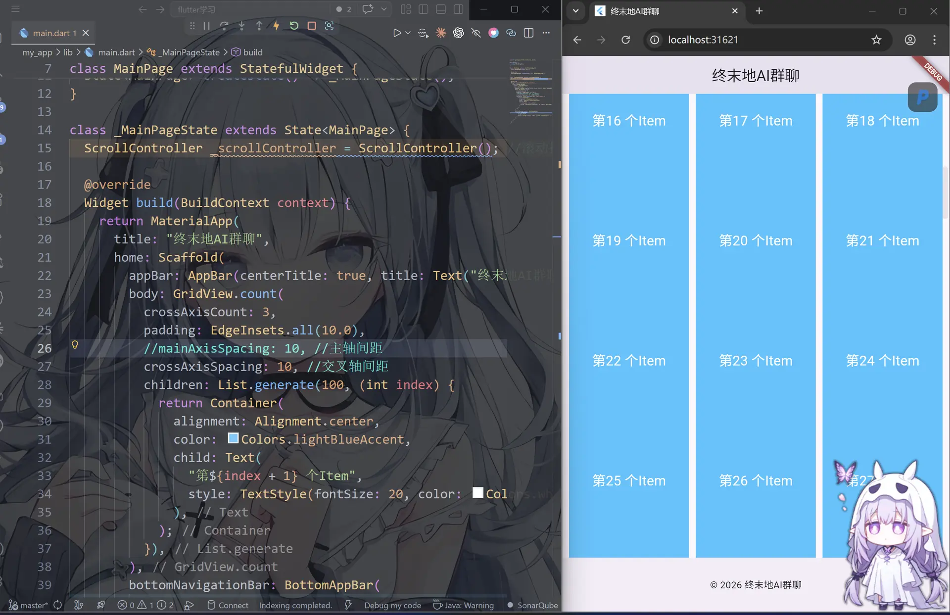Click my_app in the breadcrumb

(37, 52)
